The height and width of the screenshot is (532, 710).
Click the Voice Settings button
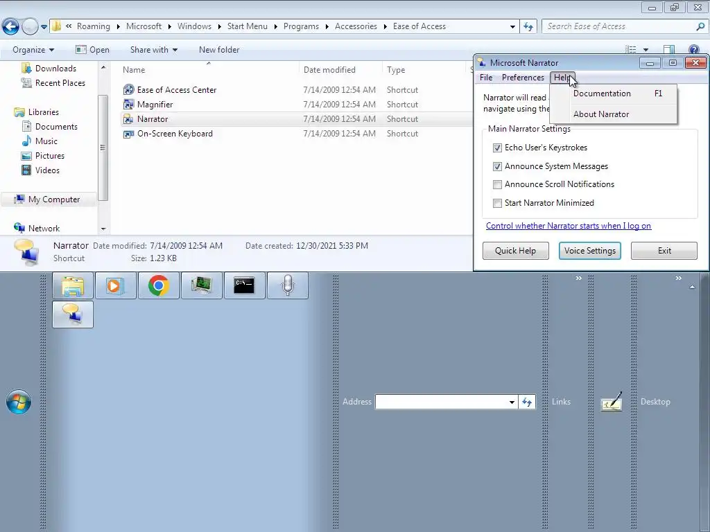tap(590, 251)
